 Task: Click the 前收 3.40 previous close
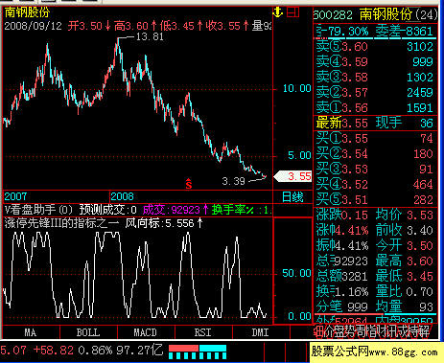(x=405, y=230)
